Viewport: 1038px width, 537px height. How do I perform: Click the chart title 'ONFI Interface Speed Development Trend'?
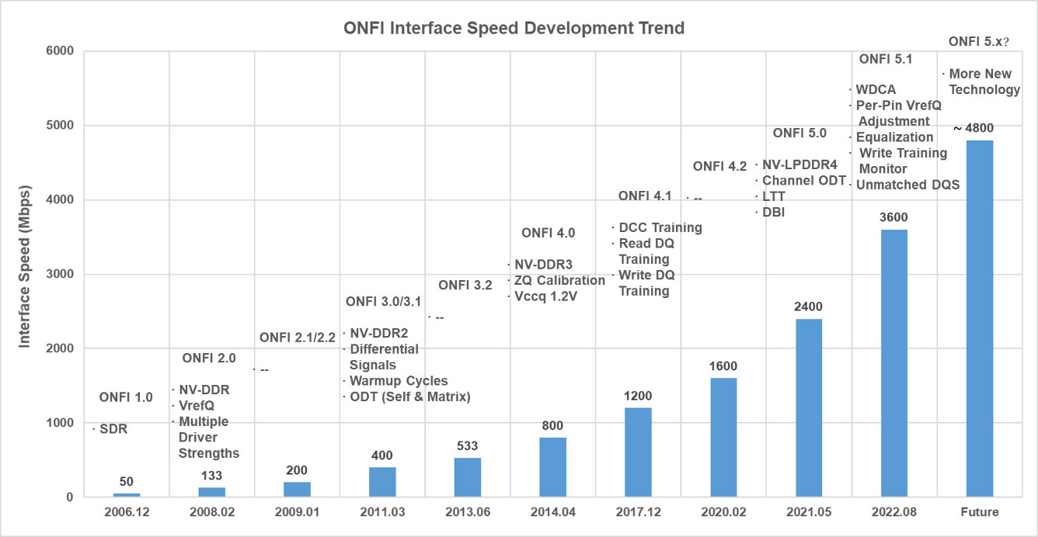[x=514, y=29]
